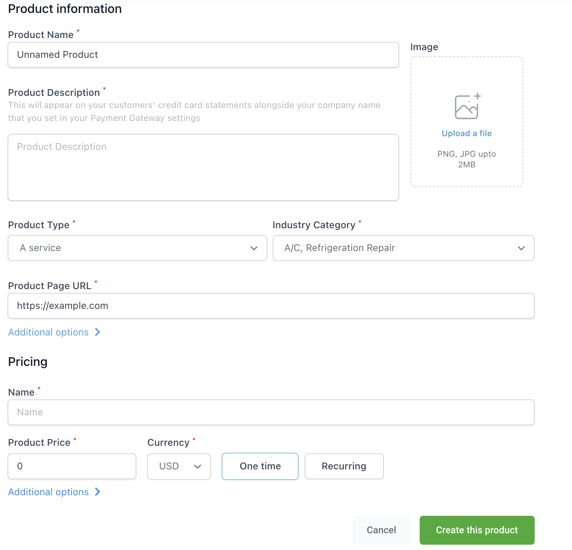
Task: Click the Product Name field showing Unnamed Product
Action: (x=203, y=55)
